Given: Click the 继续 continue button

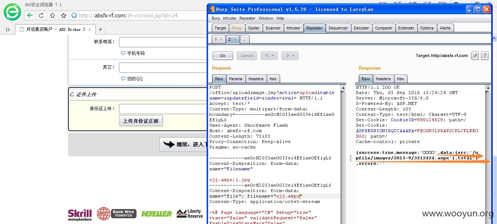Looking at the screenshot, I should pyautogui.click(x=183, y=144).
